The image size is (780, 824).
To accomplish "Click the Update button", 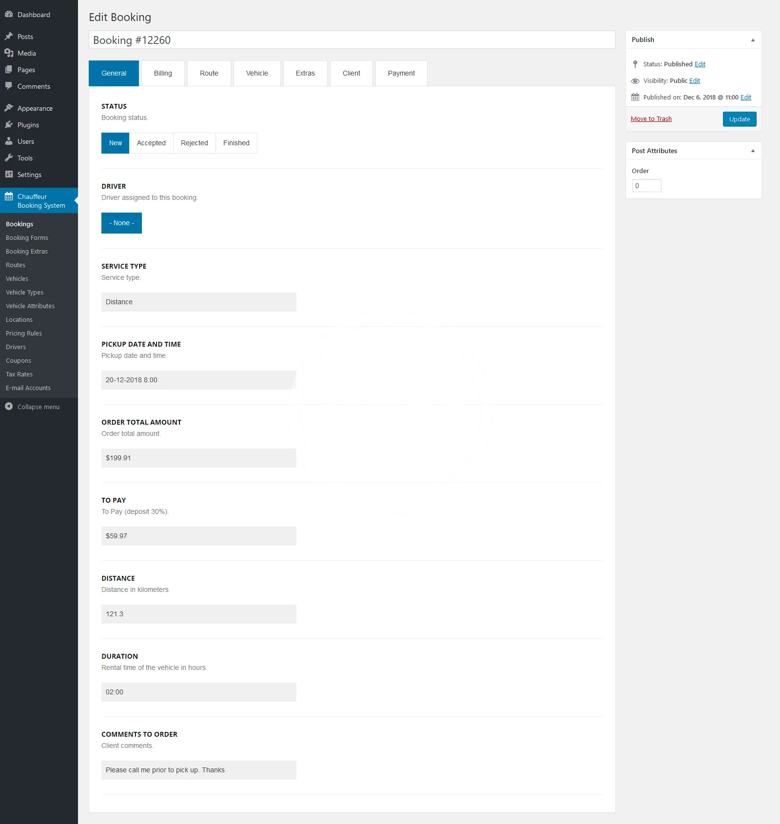I will [x=739, y=119].
